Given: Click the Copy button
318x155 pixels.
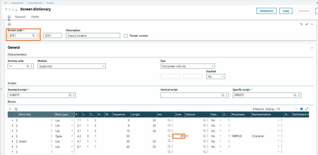Looking at the screenshot, I should (x=286, y=11).
